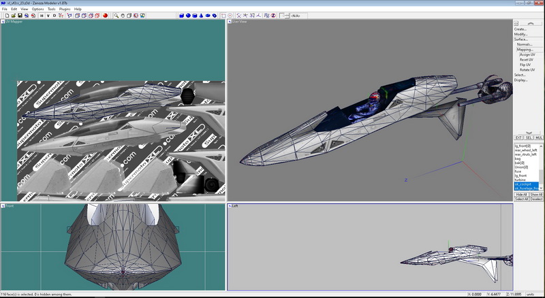The height and width of the screenshot is (298, 545).
Task: Open the Plugins menu
Action: 65,9
